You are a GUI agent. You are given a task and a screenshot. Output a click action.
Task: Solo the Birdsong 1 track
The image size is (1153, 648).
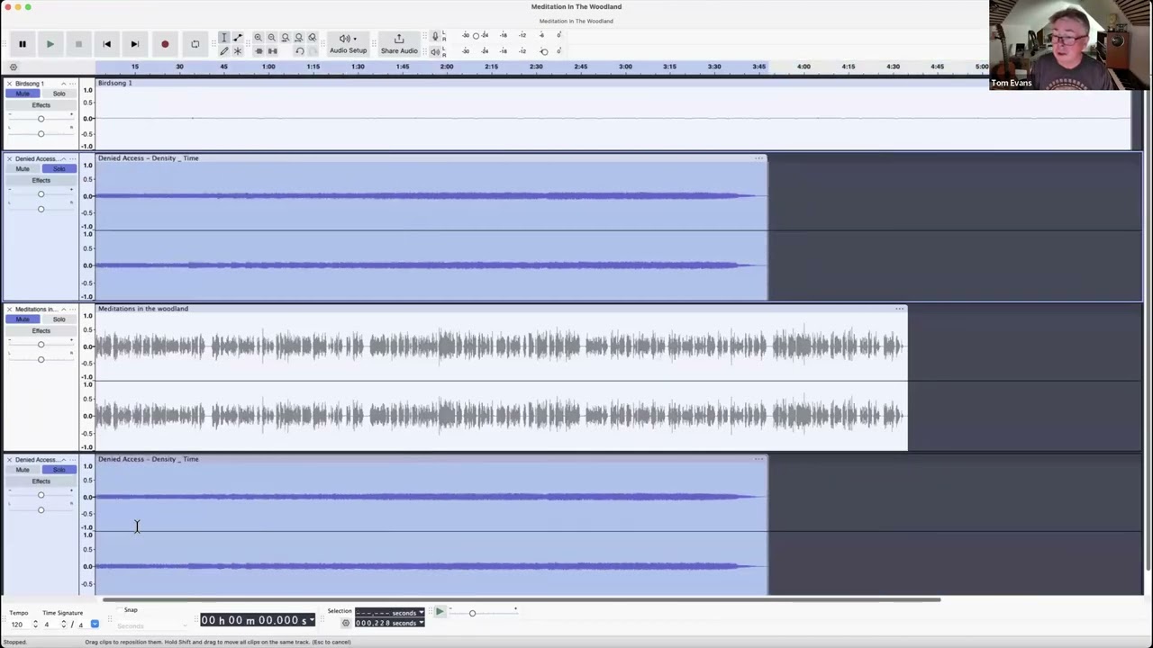59,94
